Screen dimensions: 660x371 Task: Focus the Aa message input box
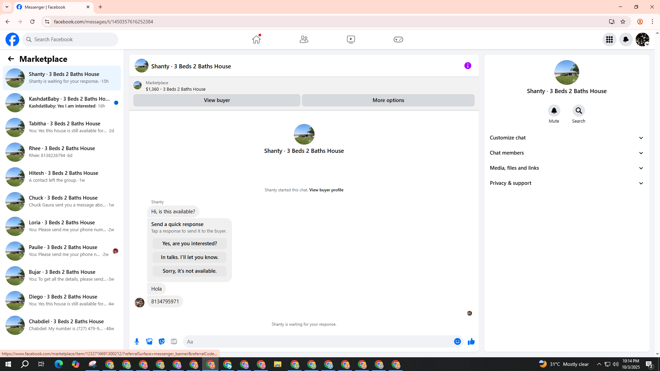point(318,341)
